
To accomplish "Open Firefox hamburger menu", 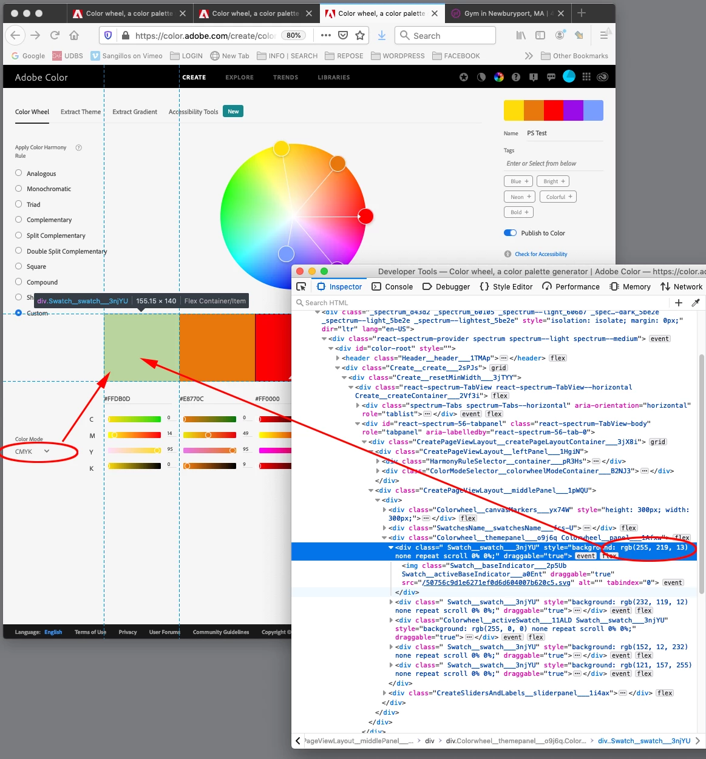I will click(604, 35).
